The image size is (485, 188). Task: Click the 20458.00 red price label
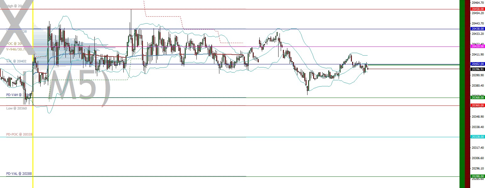[x=477, y=9]
